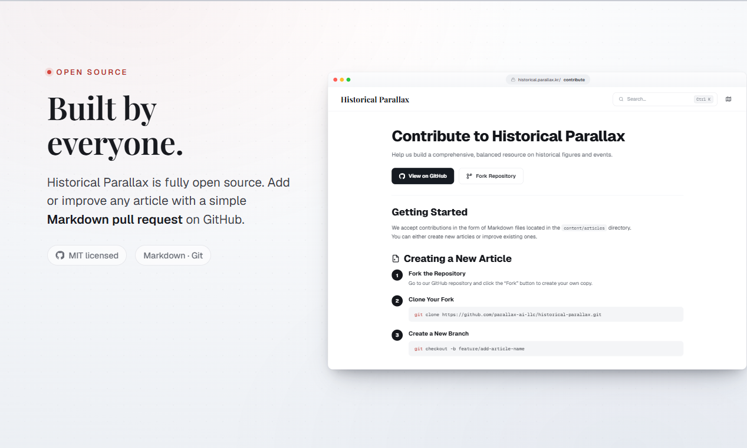Click the Fork Repository button
The image size is (747, 448).
coord(491,176)
